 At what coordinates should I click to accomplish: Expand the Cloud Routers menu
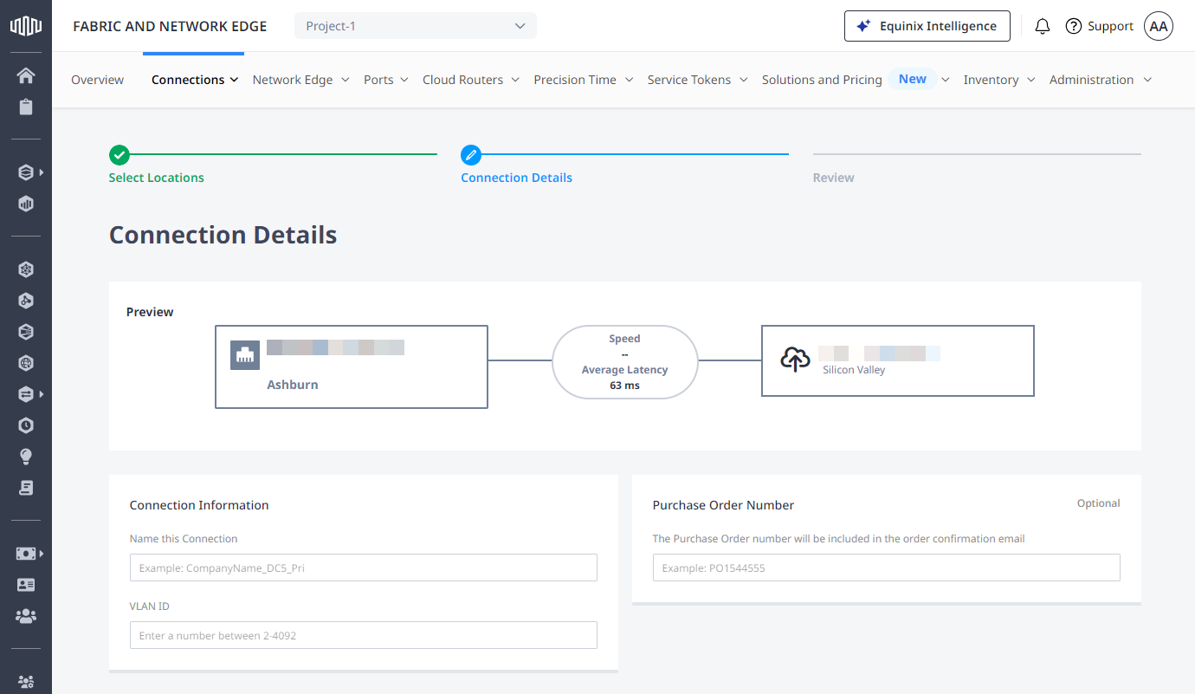tap(471, 80)
